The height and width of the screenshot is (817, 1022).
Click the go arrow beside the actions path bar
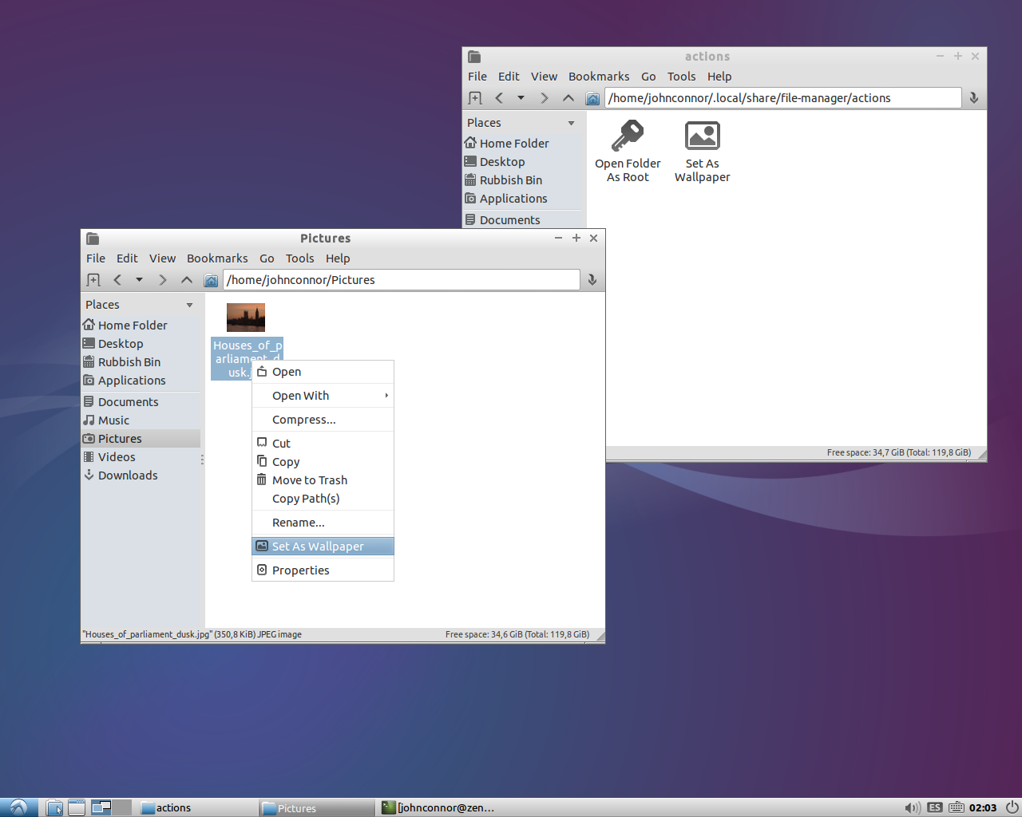pyautogui.click(x=973, y=98)
